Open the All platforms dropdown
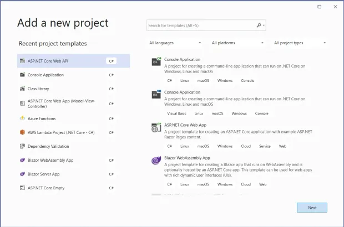344x227 pixels. [237, 43]
